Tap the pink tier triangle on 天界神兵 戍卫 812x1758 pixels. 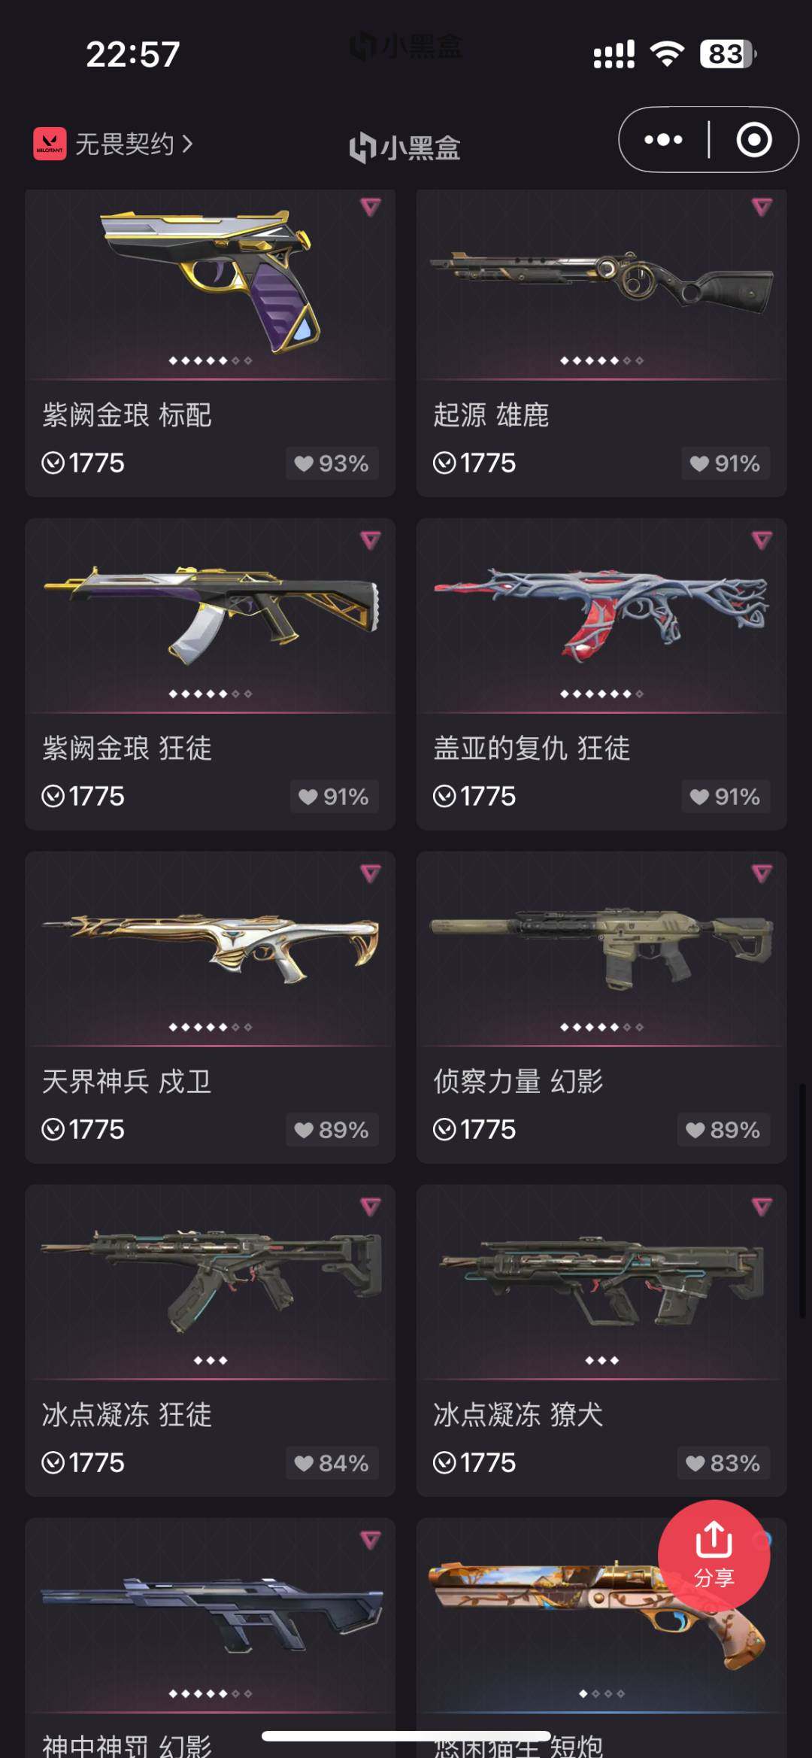tap(370, 873)
